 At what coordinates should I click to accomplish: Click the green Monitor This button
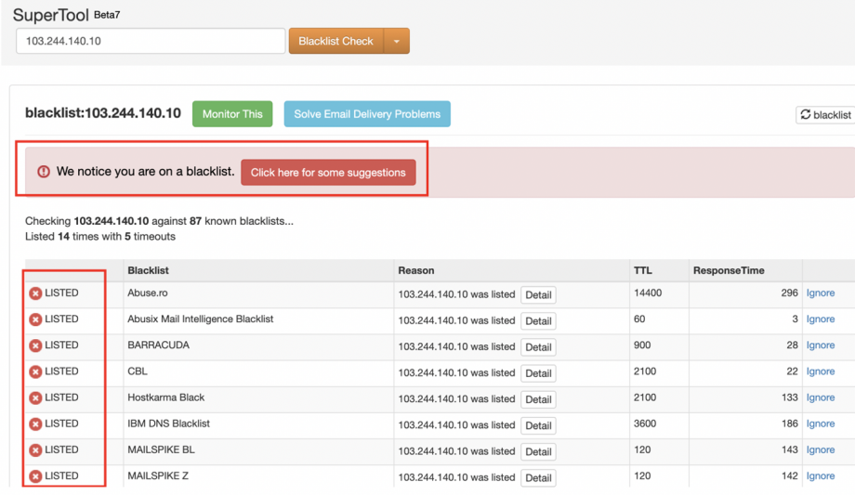coord(232,114)
